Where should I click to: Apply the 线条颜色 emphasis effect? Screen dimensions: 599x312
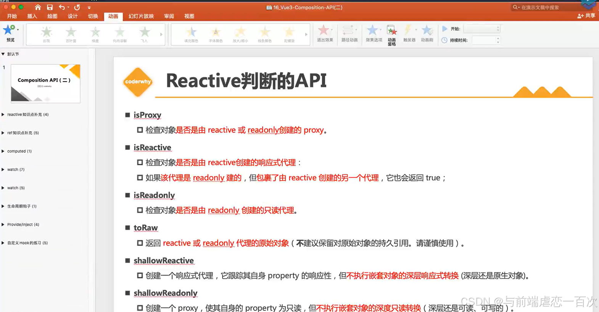point(265,34)
